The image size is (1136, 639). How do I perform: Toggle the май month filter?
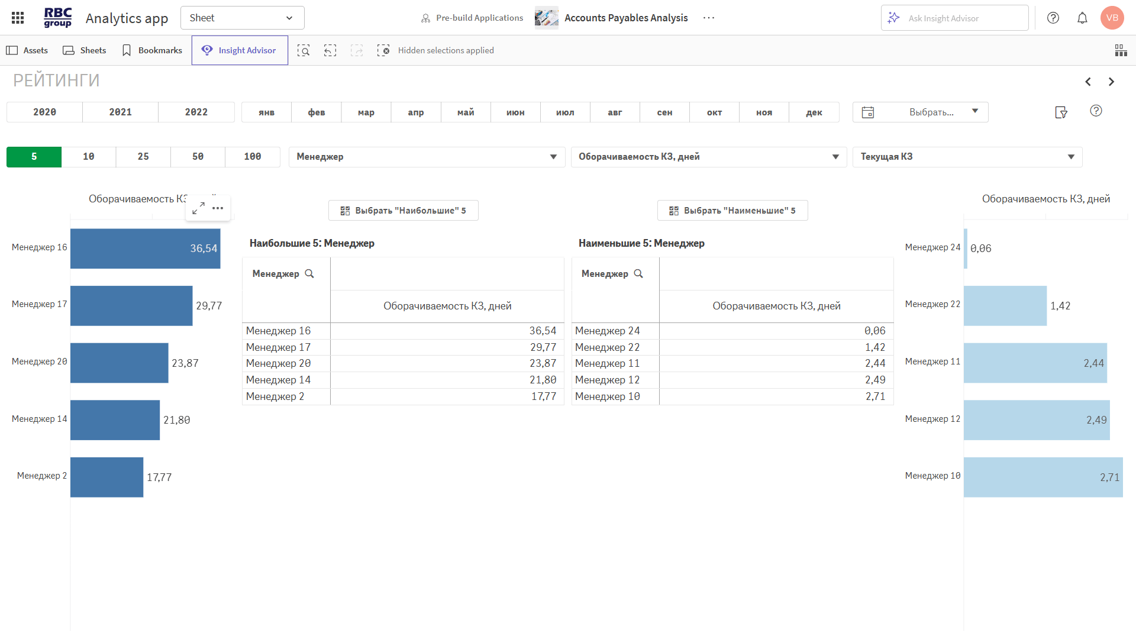466,112
